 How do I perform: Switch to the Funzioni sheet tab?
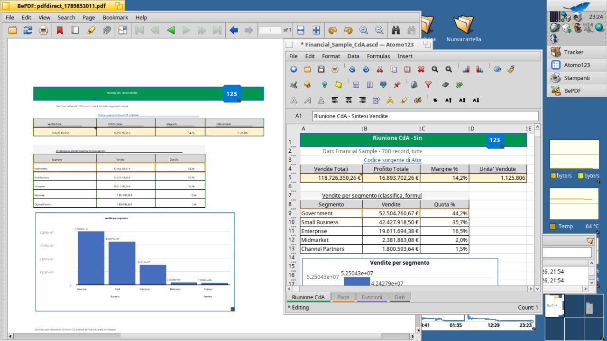(372, 297)
